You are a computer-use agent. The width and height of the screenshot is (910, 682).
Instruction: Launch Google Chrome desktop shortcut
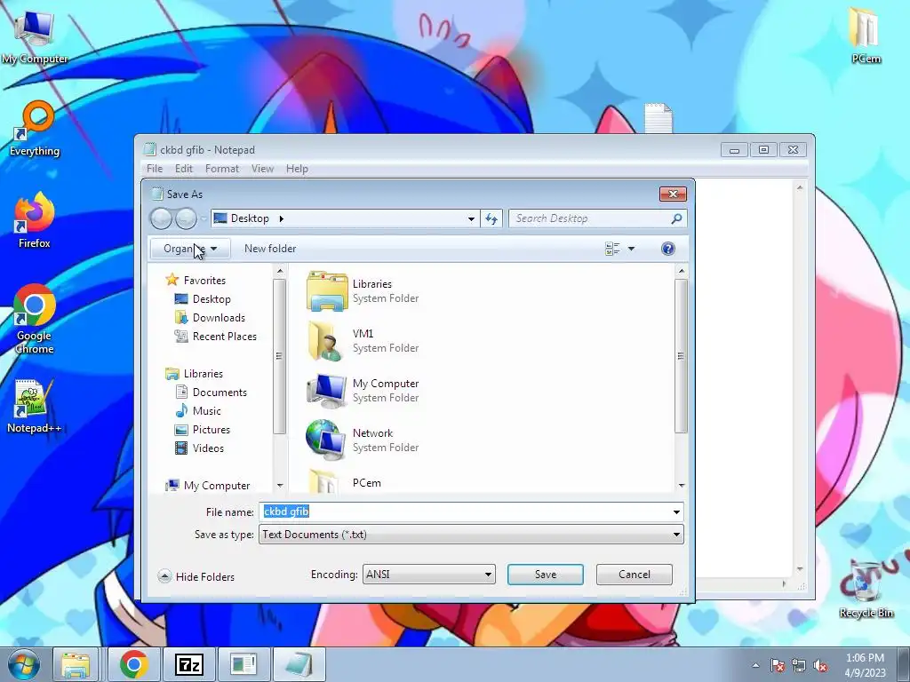(x=35, y=319)
